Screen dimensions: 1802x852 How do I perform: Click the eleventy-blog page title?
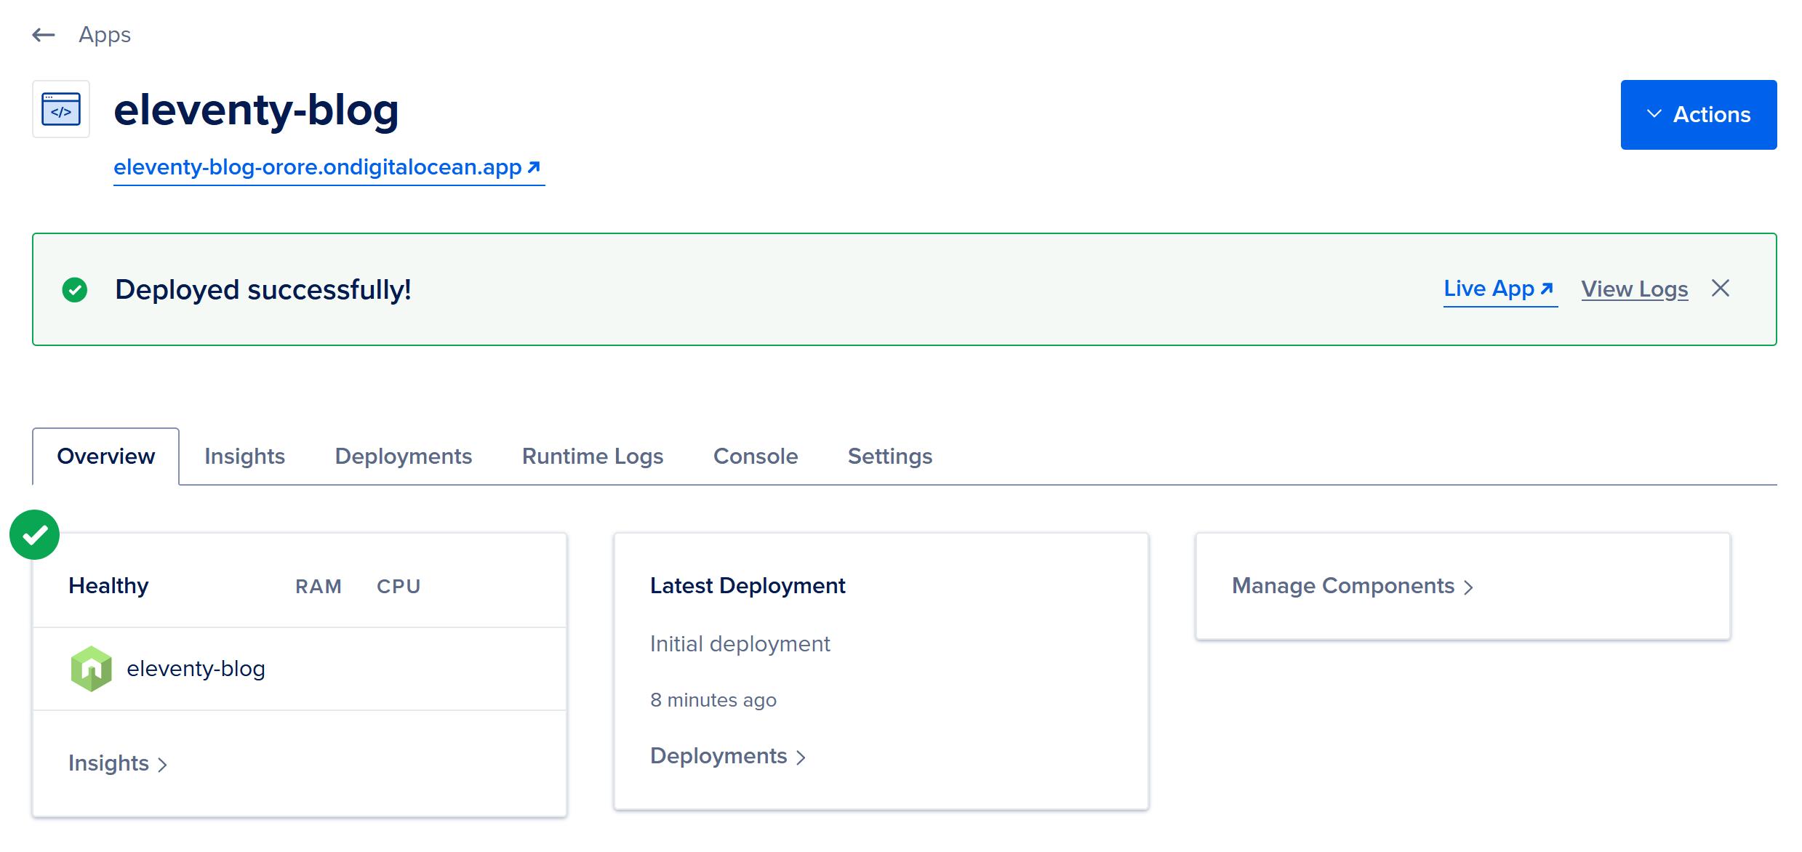click(256, 110)
